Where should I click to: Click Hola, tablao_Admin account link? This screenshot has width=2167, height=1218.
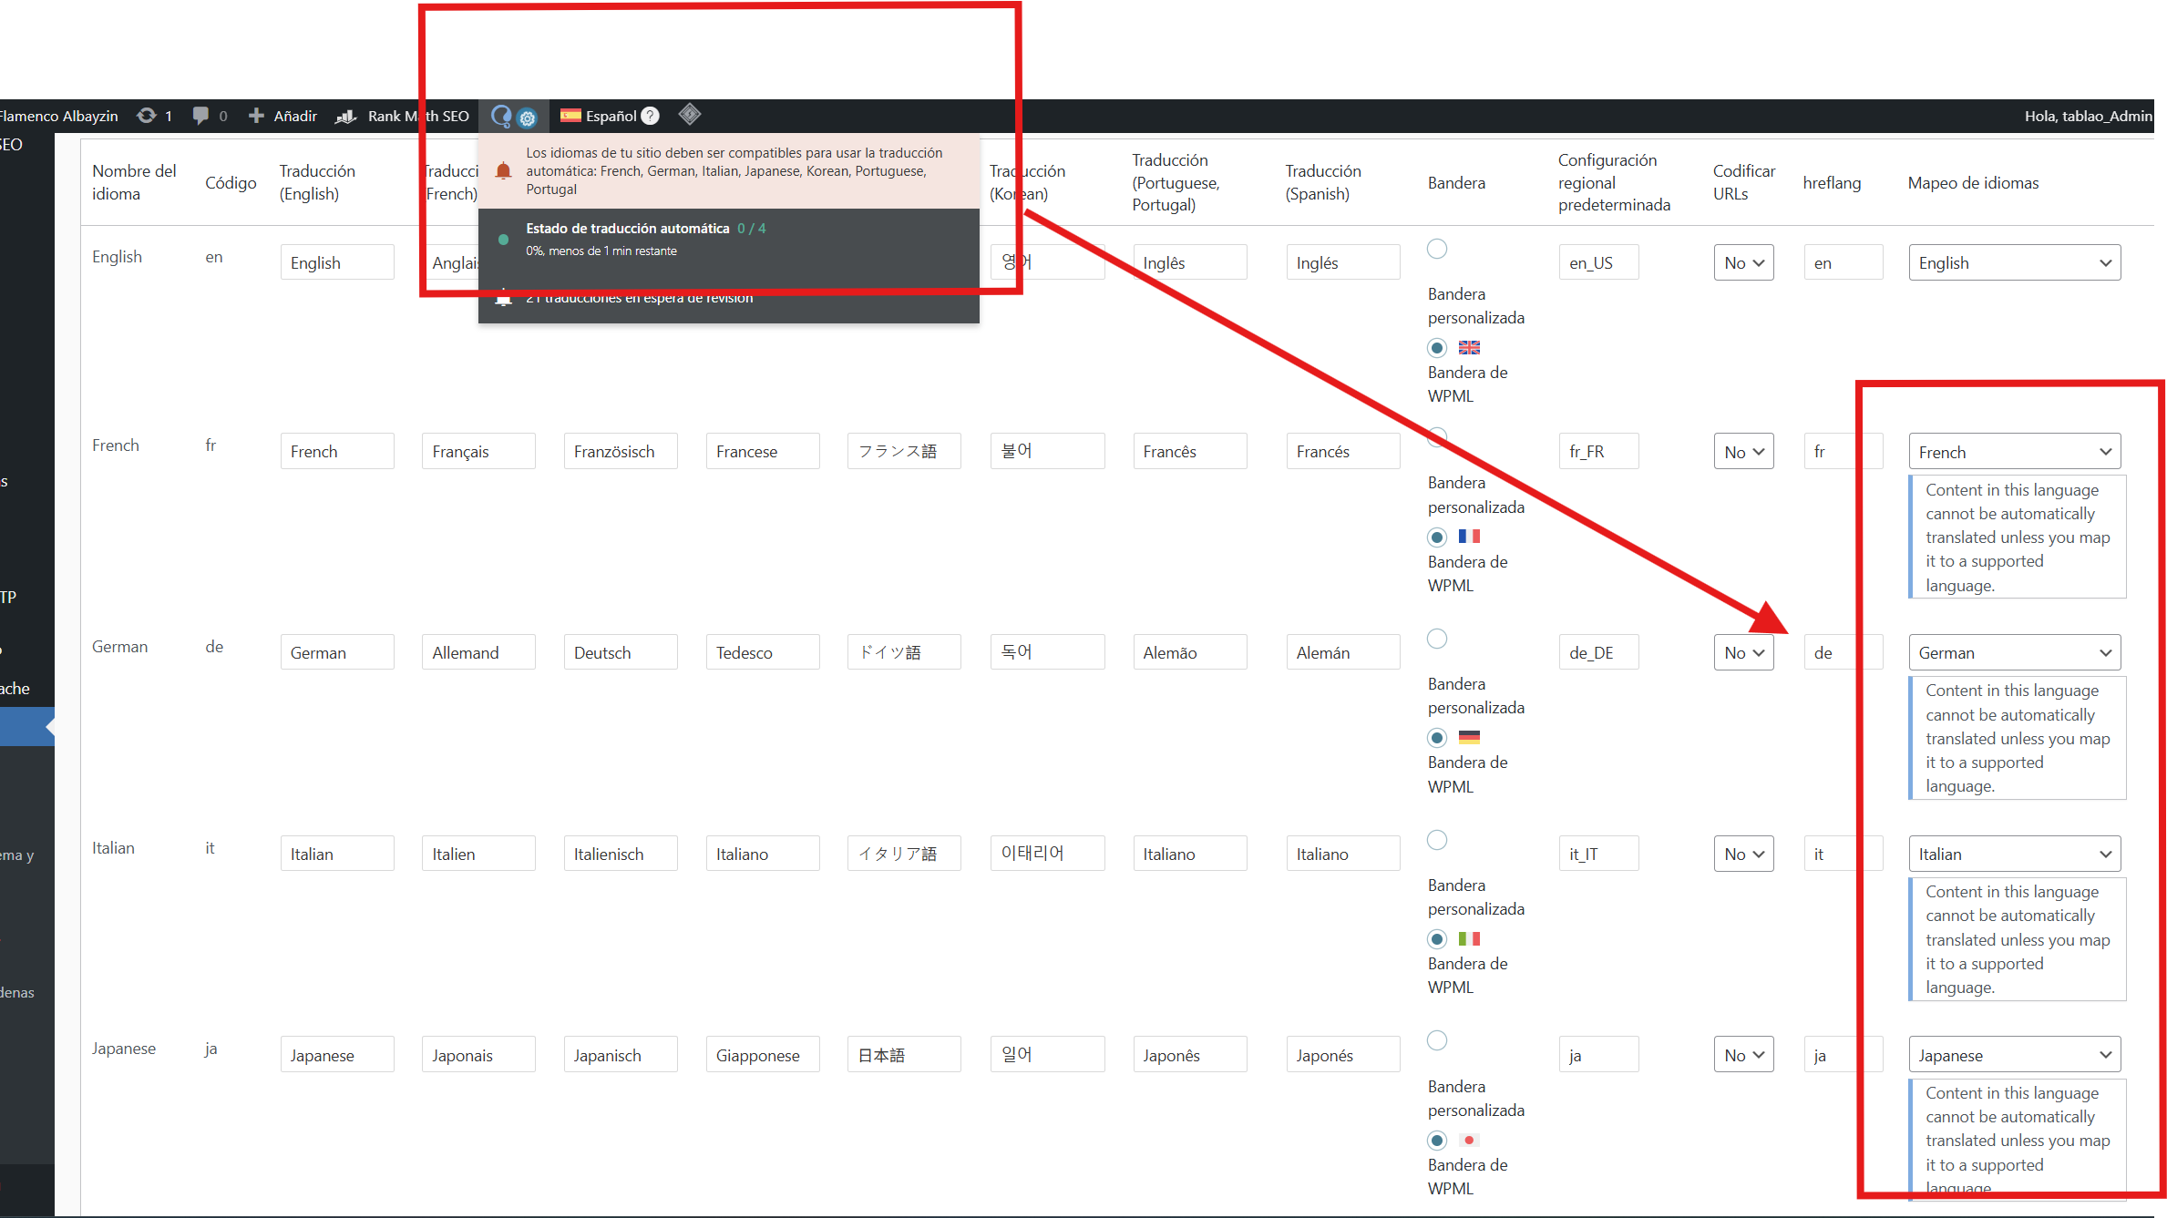point(2087,116)
